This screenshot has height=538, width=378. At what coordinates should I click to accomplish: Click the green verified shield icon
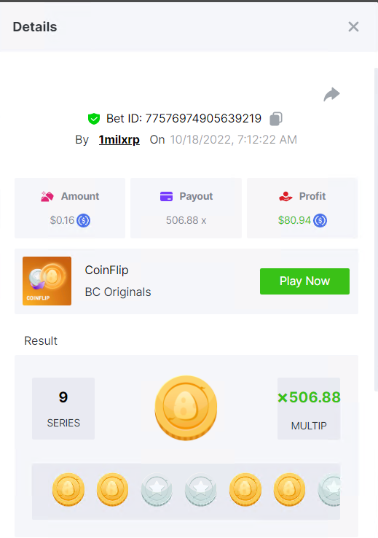(x=93, y=119)
